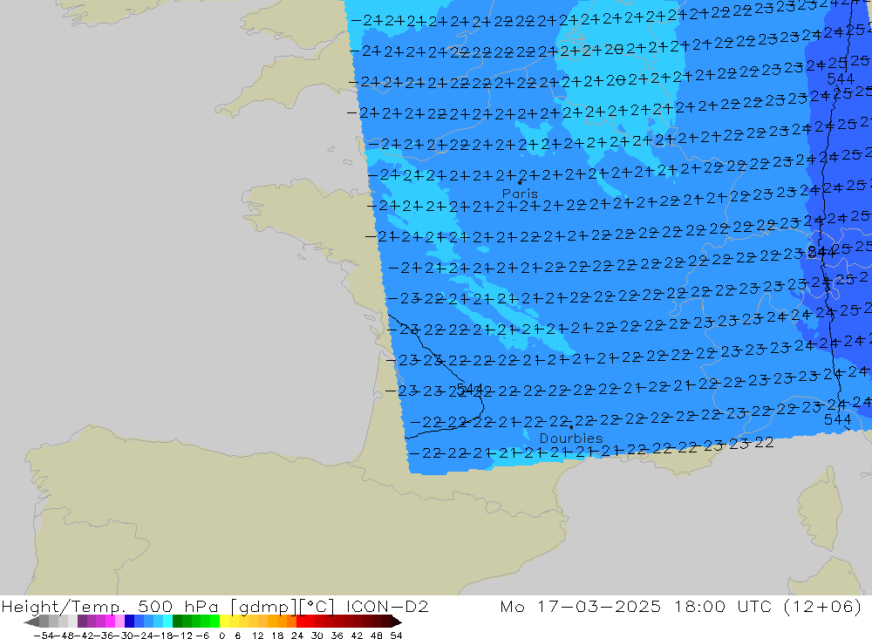Click the -54 legend scale value
Screen dimensions: 872x639
(44, 636)
